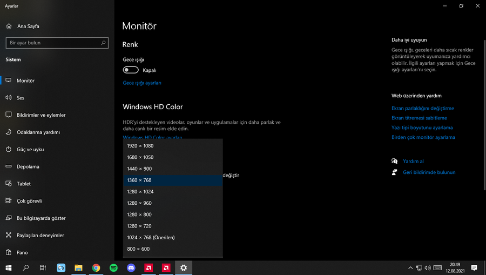
Task: Launch Discord from the taskbar
Action: pos(131,267)
